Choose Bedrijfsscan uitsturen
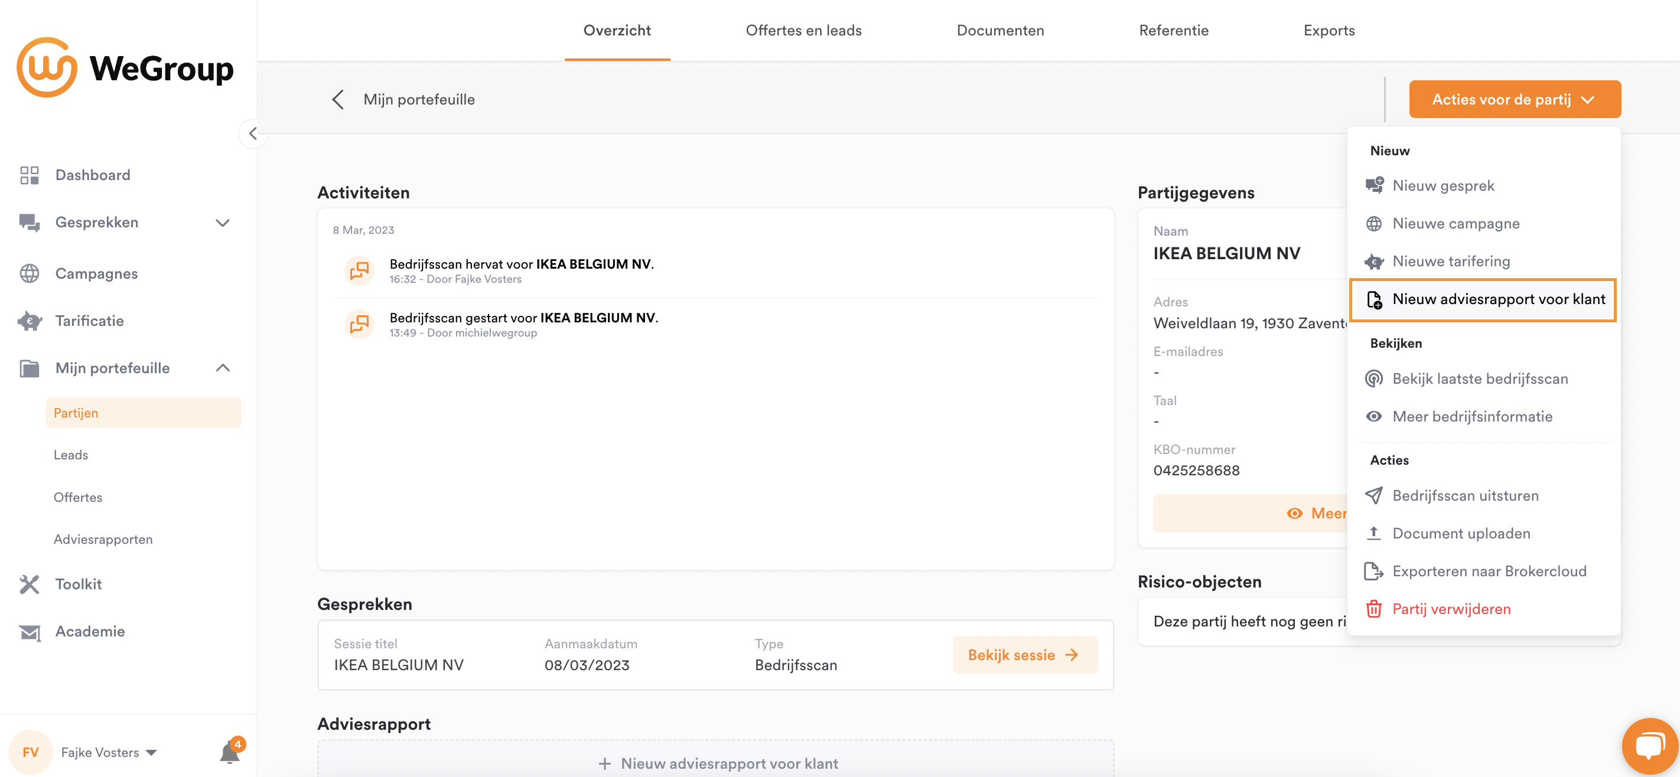This screenshot has width=1680, height=777. click(x=1483, y=495)
